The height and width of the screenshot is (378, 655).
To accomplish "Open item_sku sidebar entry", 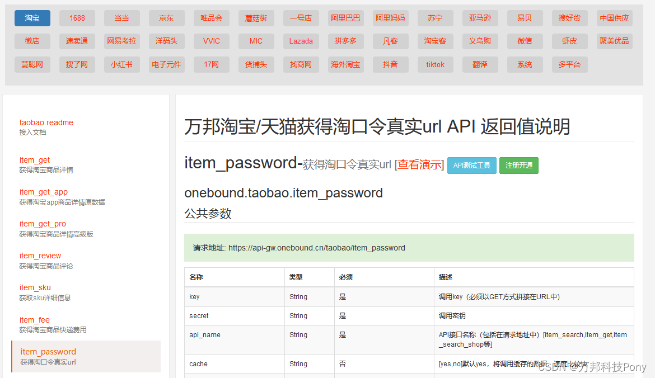I will [x=45, y=292].
